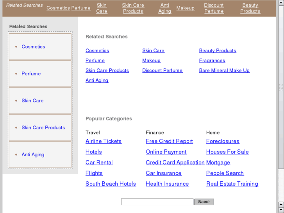
Task: Open Houses For Sale link
Action: coord(227,152)
